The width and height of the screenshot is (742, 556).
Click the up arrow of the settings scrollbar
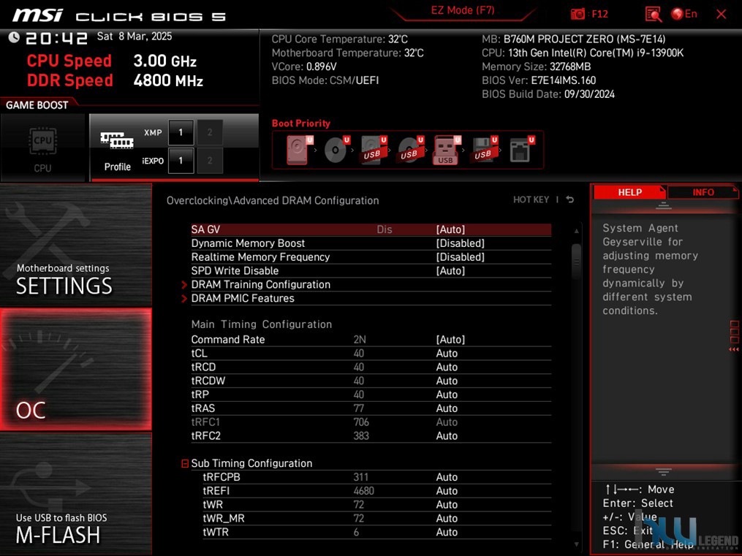(x=576, y=231)
